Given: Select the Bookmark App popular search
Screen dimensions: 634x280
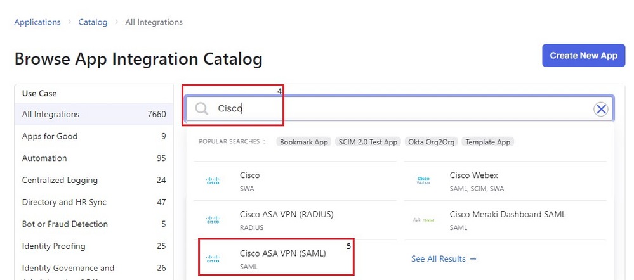Looking at the screenshot, I should pos(304,142).
